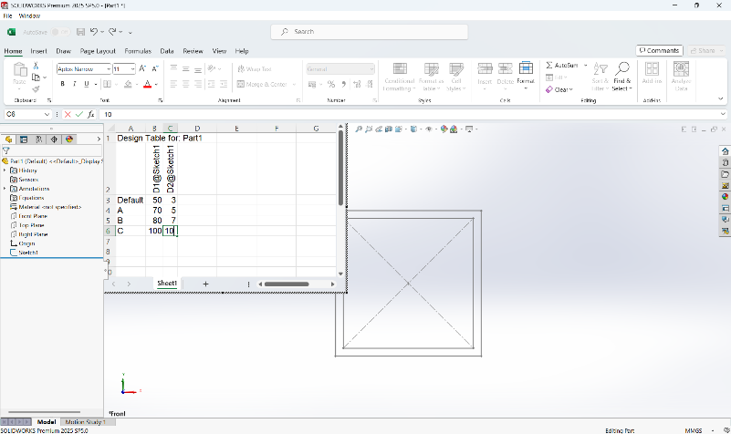
Task: Open the Name Box dropdown arrow
Action: tap(47, 115)
